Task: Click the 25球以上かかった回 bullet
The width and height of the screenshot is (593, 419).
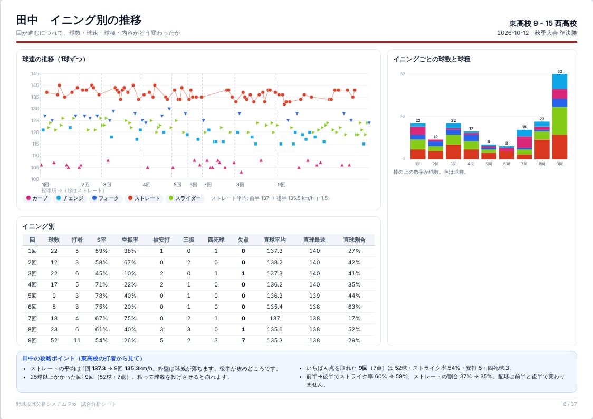Action: 130,377
